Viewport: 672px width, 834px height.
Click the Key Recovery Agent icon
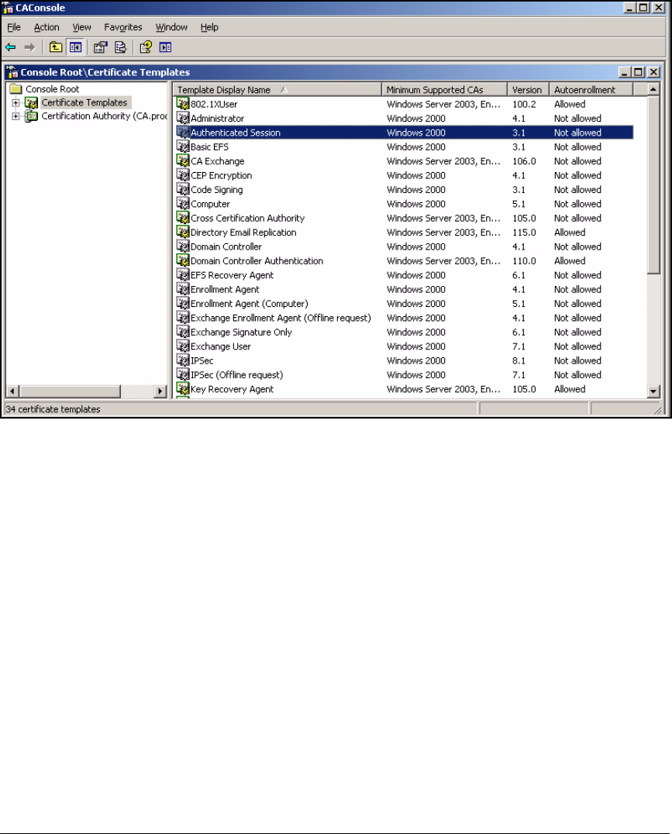point(183,389)
